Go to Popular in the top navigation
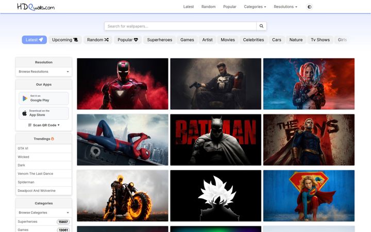The image size is (371, 232). (x=229, y=7)
